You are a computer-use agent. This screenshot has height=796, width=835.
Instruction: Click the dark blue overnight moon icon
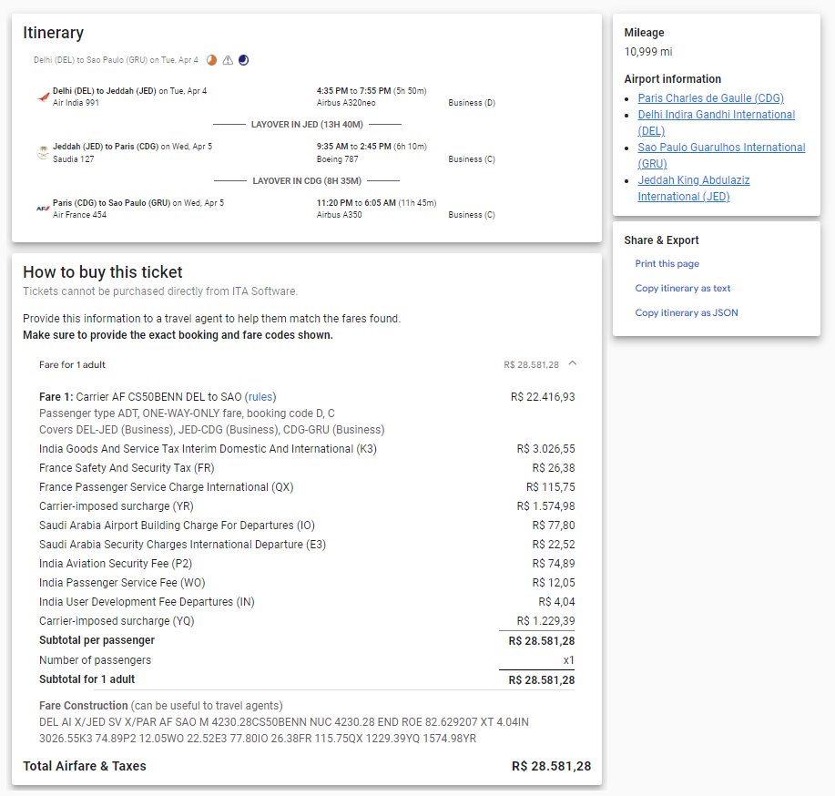click(243, 60)
